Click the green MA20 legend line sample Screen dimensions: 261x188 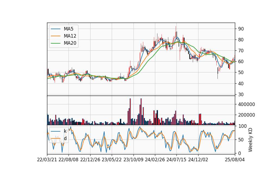[x=55, y=43]
